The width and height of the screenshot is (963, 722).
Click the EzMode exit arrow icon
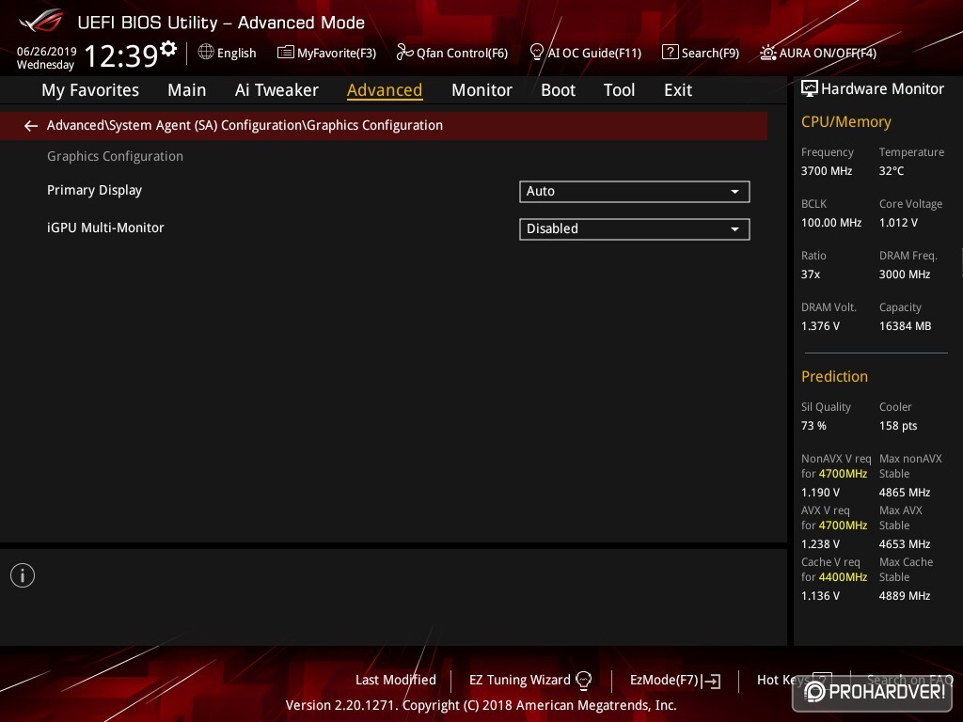click(x=711, y=681)
